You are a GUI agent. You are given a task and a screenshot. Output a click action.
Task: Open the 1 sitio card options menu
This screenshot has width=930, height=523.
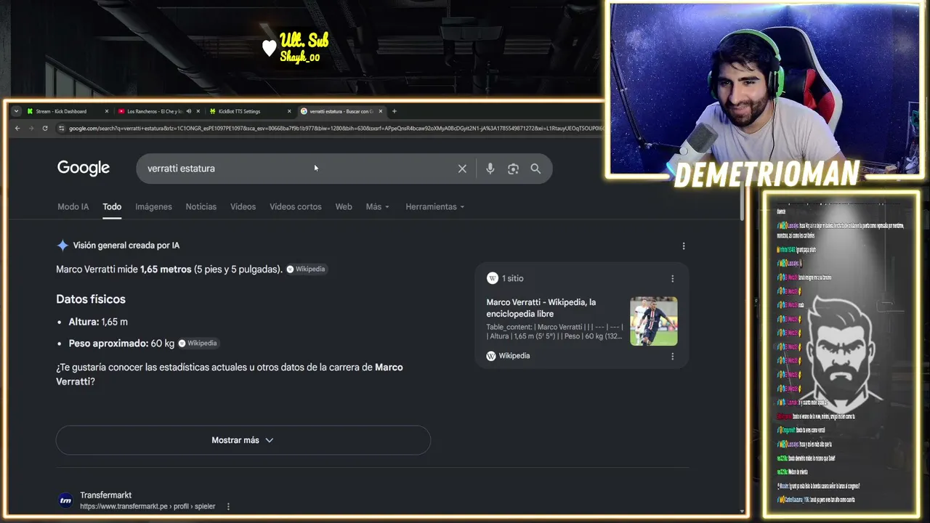673,279
